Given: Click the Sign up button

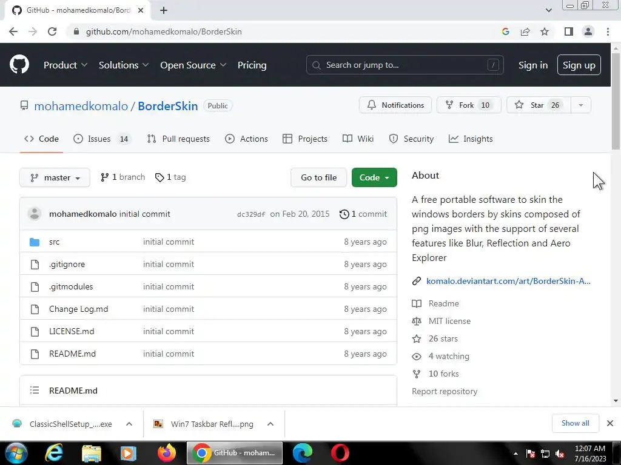Looking at the screenshot, I should pyautogui.click(x=579, y=65).
